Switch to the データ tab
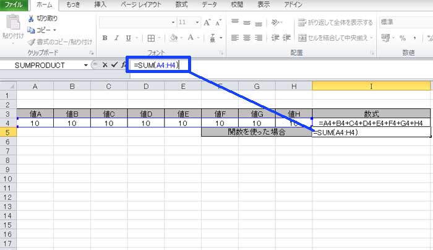The width and height of the screenshot is (433, 250). click(x=209, y=5)
